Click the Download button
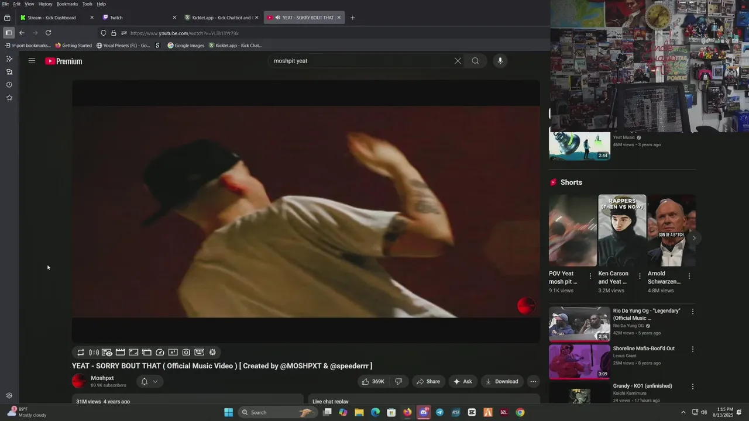 (501, 381)
